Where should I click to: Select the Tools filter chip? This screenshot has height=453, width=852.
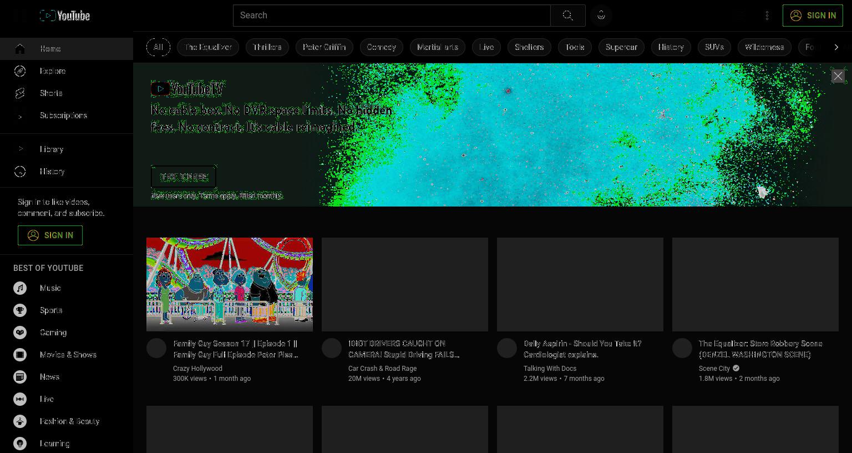pos(575,47)
